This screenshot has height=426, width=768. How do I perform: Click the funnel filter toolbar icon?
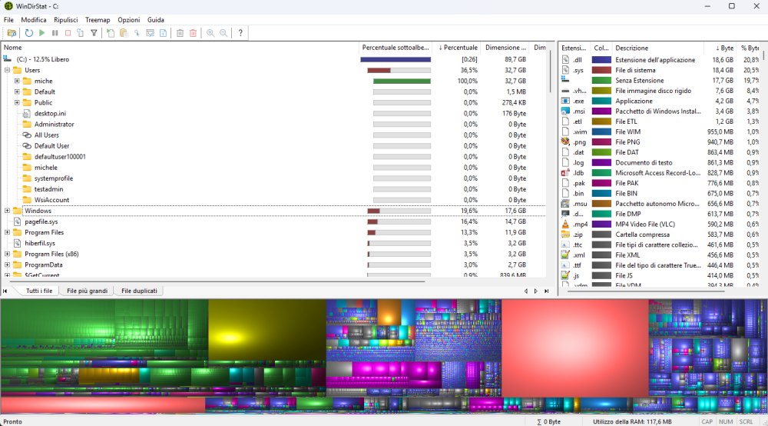[94, 33]
